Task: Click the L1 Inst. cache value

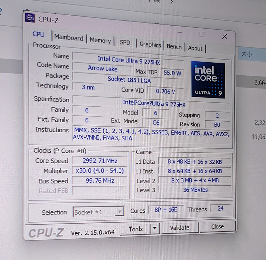Action: 195,171
